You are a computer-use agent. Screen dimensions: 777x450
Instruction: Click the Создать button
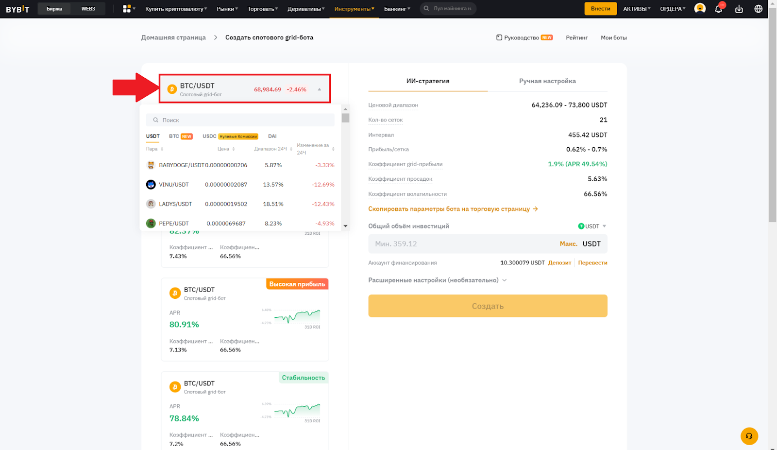488,306
